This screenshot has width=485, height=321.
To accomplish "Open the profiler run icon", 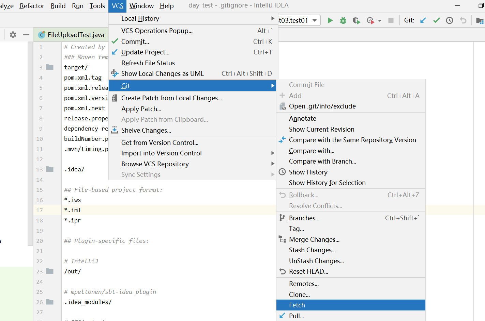I will [x=370, y=20].
